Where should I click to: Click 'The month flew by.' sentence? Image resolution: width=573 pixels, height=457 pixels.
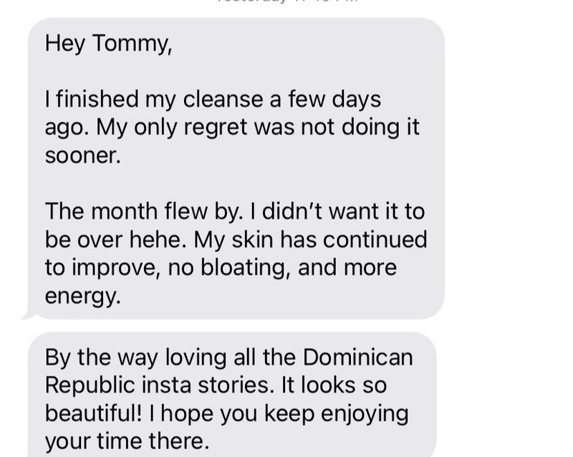click(x=144, y=211)
